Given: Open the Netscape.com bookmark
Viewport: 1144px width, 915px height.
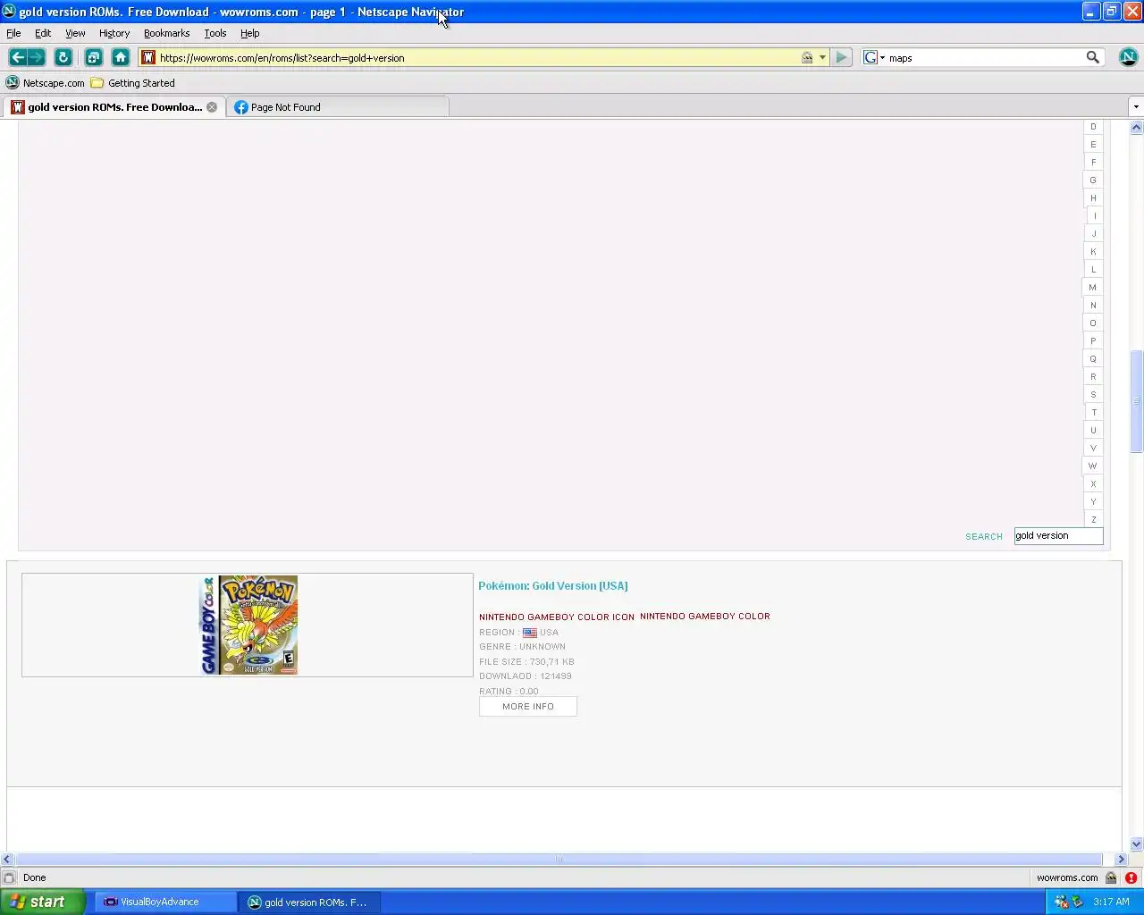Looking at the screenshot, I should [46, 83].
